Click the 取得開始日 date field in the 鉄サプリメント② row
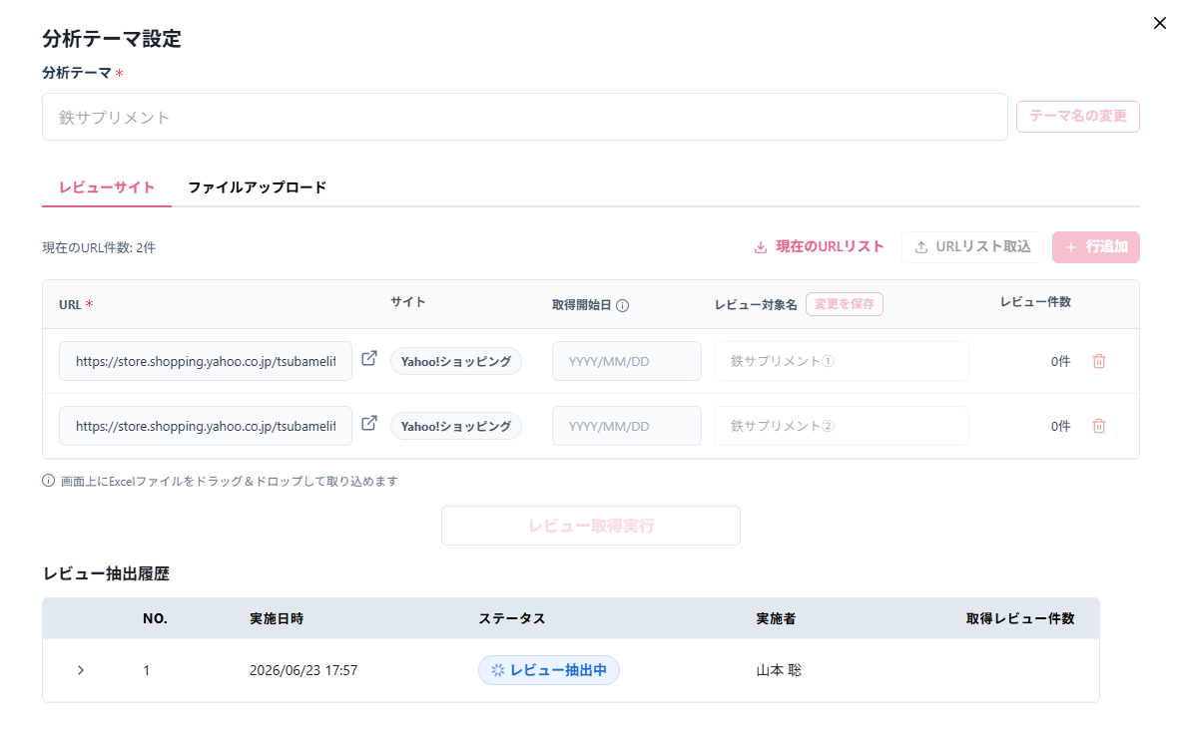Screen dimensions: 1183x731 click(x=626, y=426)
